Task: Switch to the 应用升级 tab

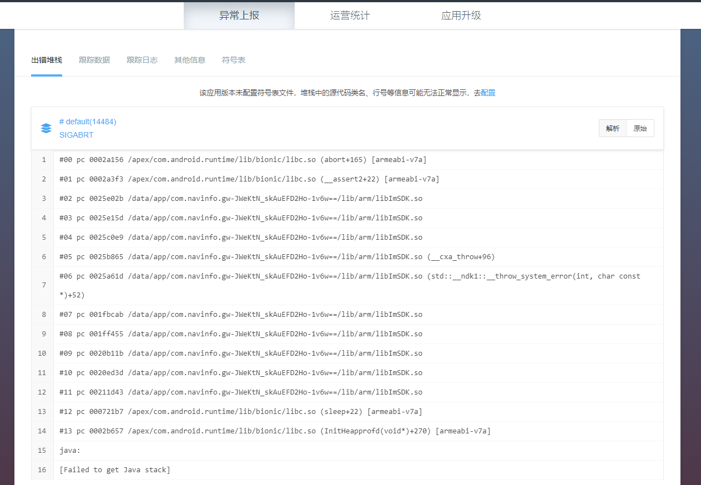Action: [461, 15]
